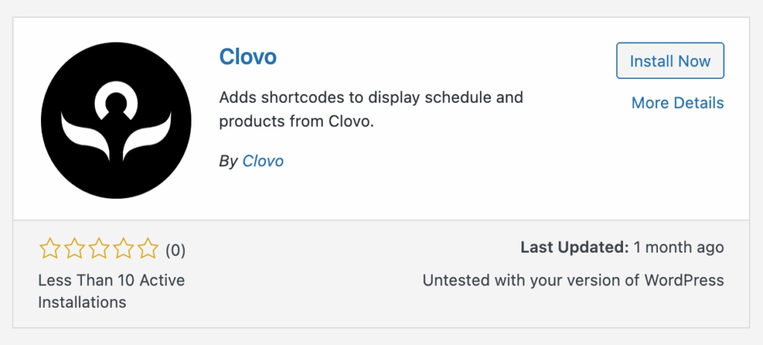Select the third rating star
This screenshot has width=763, height=345.
[x=99, y=249]
